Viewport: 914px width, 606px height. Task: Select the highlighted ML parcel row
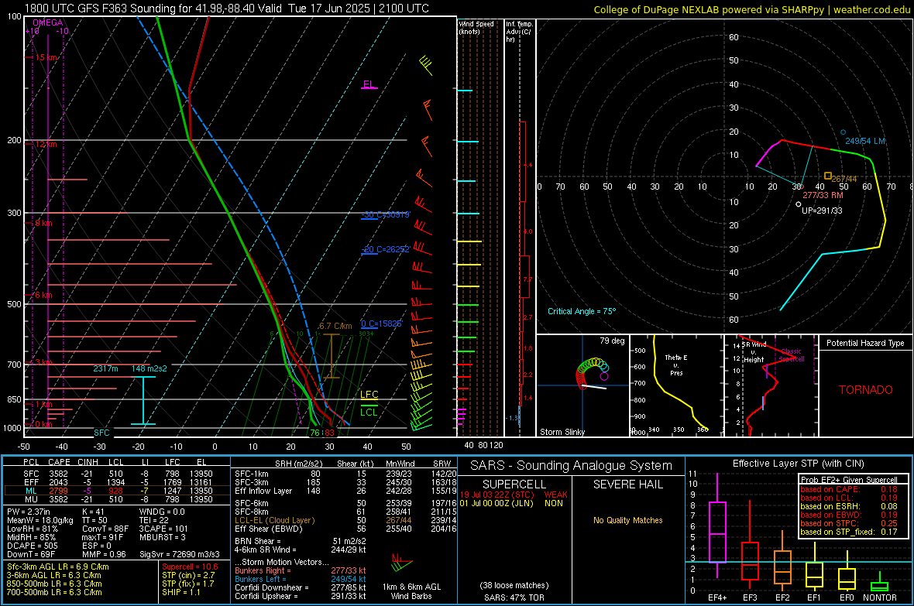pyautogui.click(x=117, y=491)
